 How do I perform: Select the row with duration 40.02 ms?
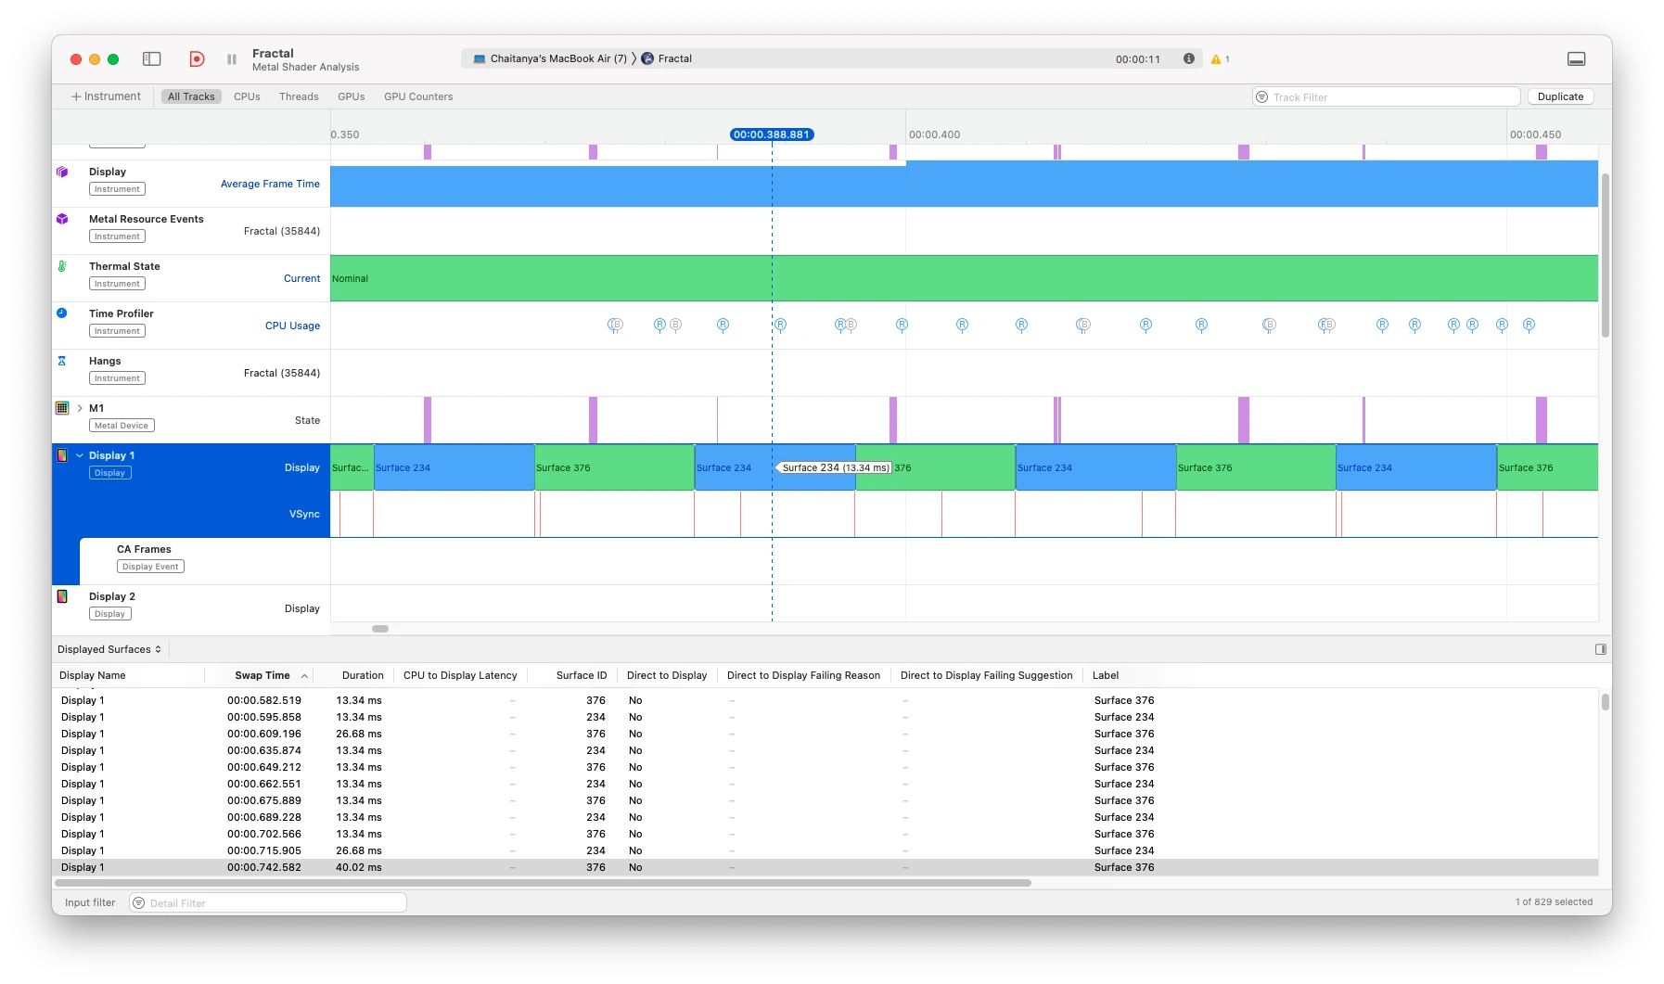pyautogui.click(x=826, y=867)
